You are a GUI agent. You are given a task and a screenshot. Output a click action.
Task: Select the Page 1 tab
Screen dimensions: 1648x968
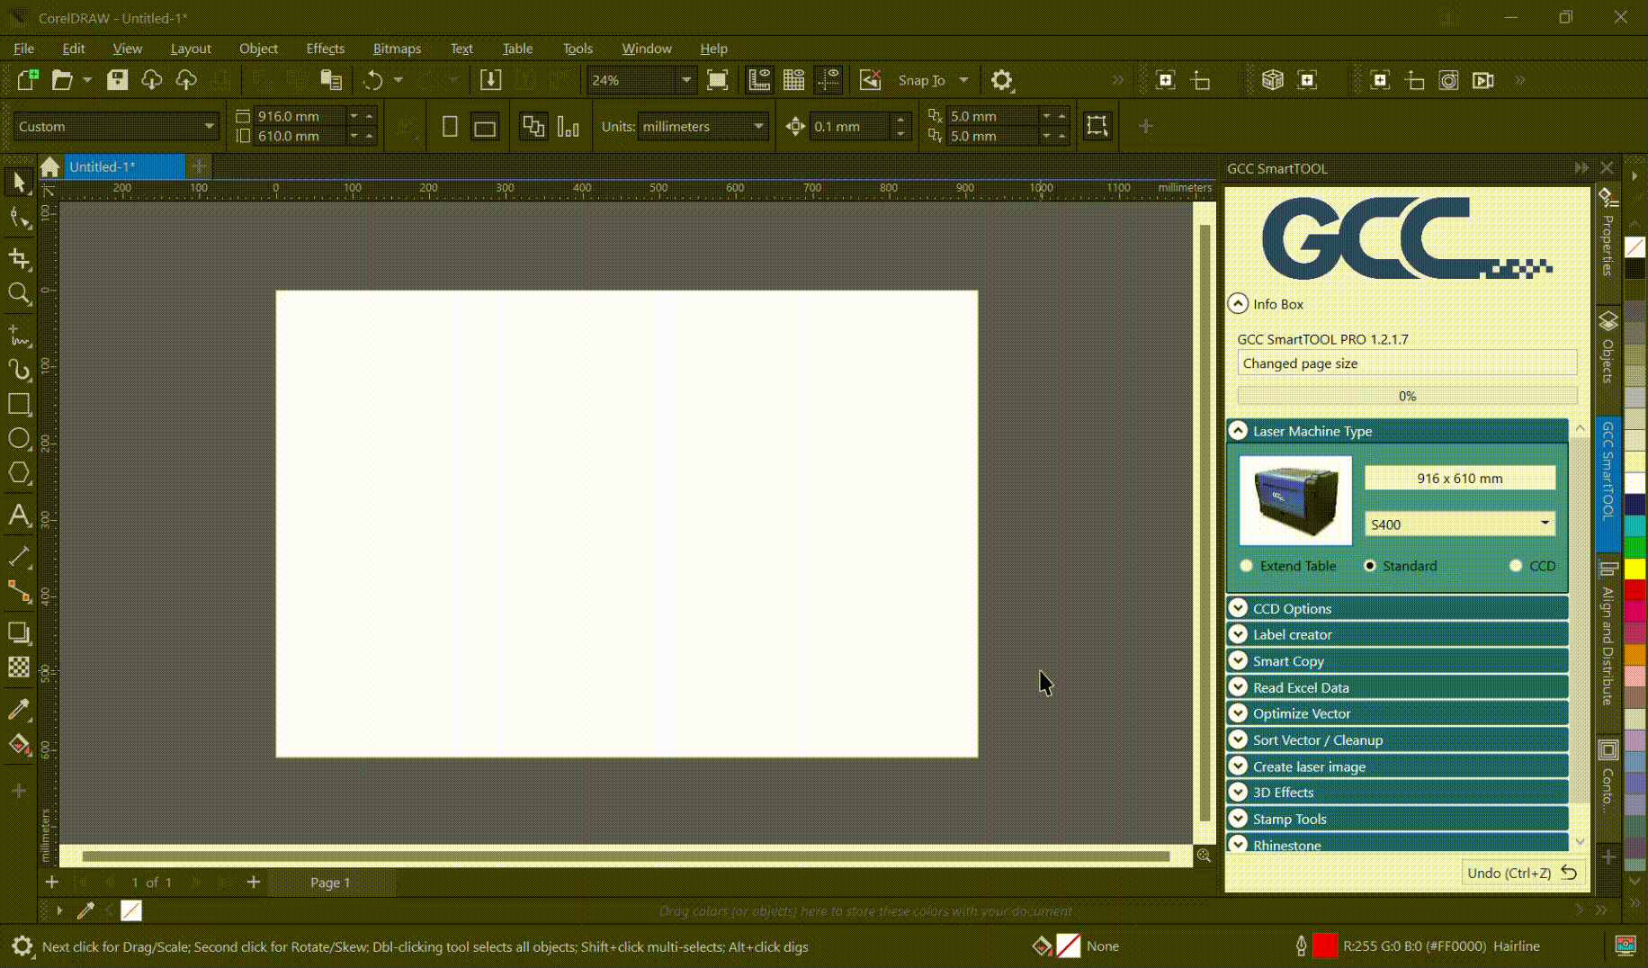[330, 883]
